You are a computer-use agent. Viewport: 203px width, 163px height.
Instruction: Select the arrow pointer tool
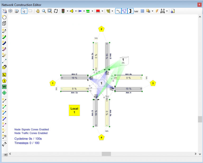[x=24, y=11]
